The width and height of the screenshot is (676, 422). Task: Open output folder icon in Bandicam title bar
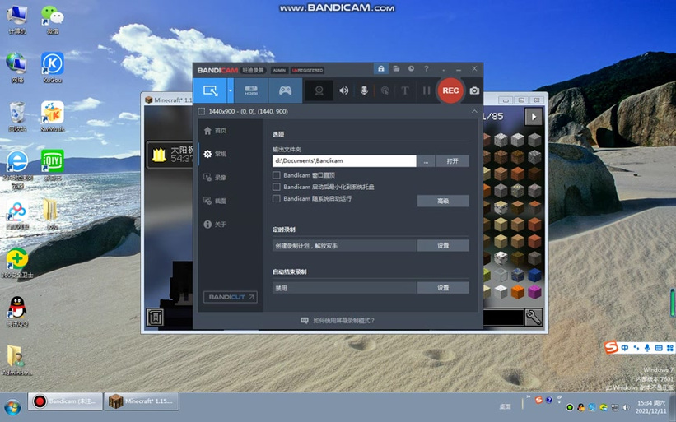(396, 69)
